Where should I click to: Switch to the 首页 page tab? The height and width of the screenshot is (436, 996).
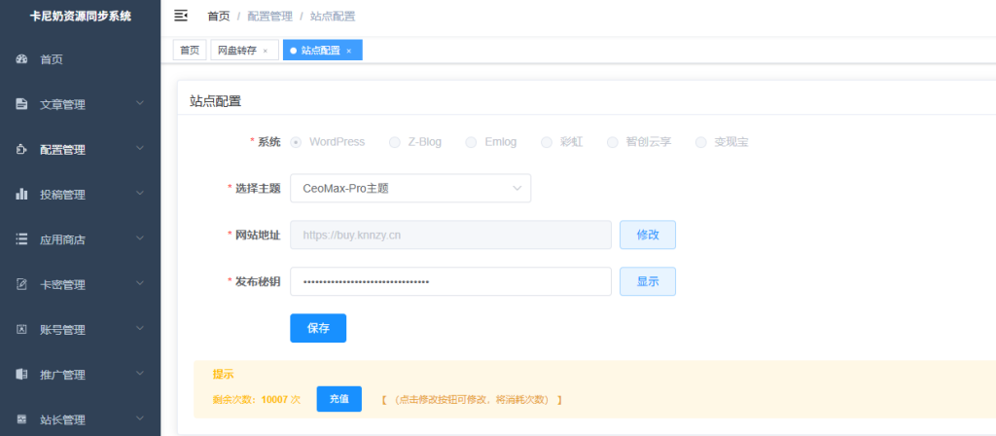[190, 51]
